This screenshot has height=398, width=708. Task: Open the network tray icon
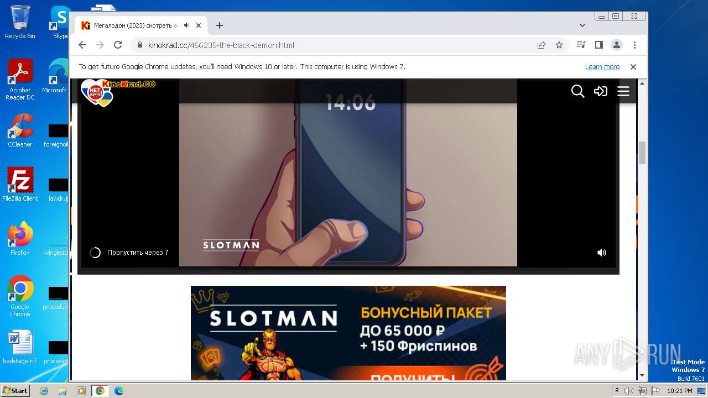click(x=642, y=391)
